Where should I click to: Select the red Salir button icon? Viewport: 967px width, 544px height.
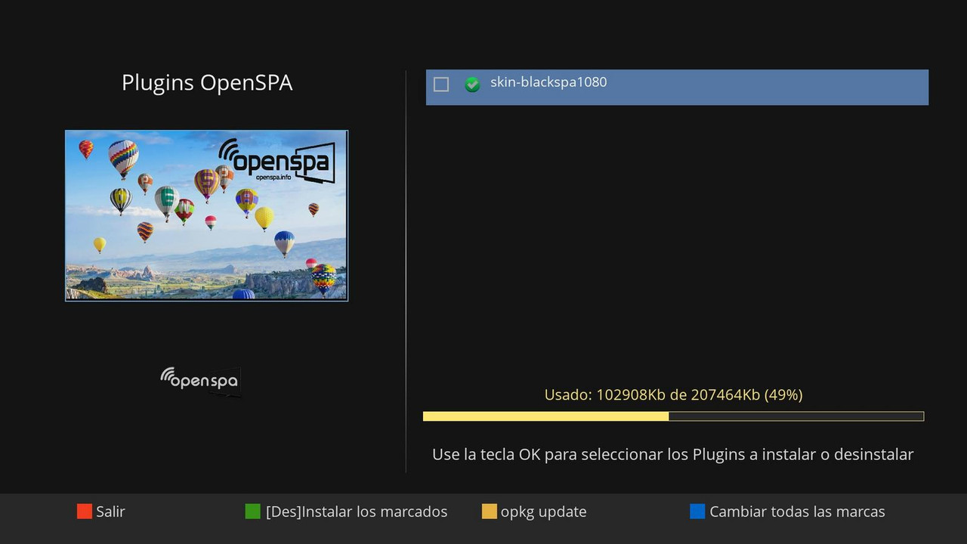(x=83, y=512)
